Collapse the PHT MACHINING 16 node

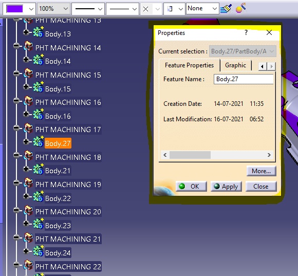click(16, 101)
